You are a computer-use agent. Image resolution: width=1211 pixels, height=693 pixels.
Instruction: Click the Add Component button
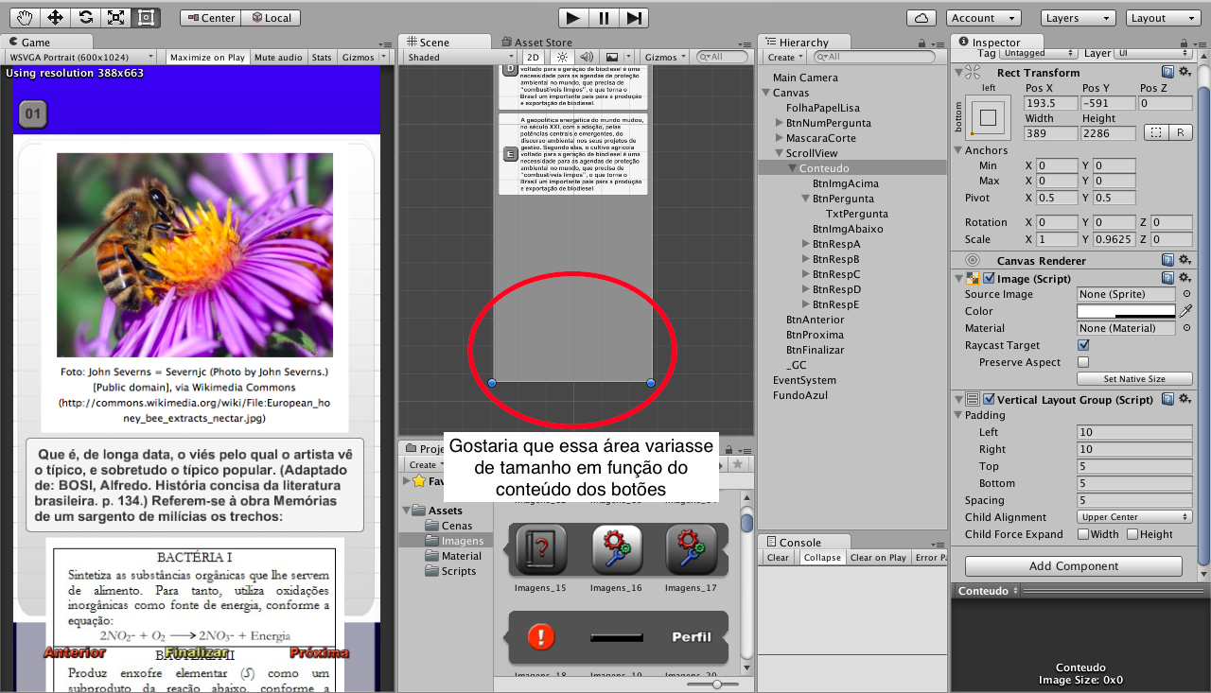point(1074,566)
